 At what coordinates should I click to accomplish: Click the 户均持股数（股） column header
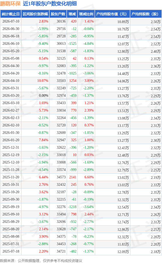(x=146, y=14)
